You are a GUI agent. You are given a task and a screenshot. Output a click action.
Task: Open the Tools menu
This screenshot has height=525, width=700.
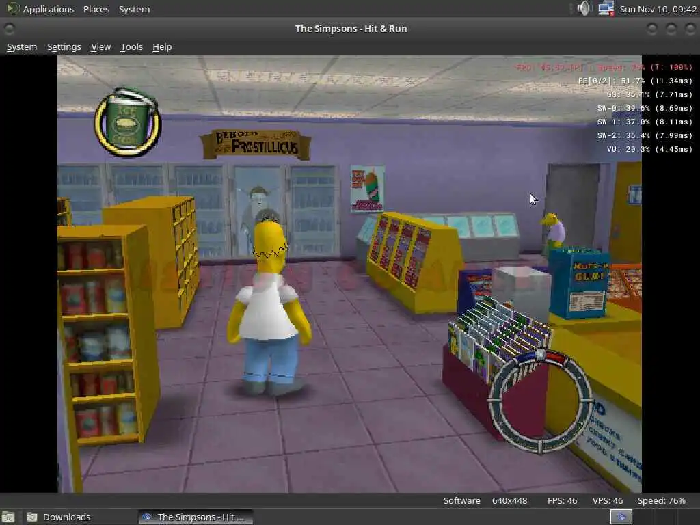[x=132, y=47]
